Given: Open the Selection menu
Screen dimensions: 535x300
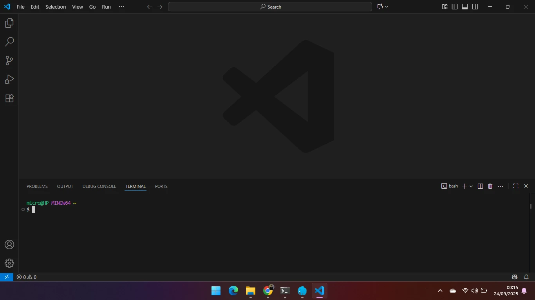Looking at the screenshot, I should [56, 7].
